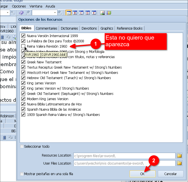This screenshot has height=182, width=188.
Task: Select LXX Bible tab in main window
Action: pos(13,27)
